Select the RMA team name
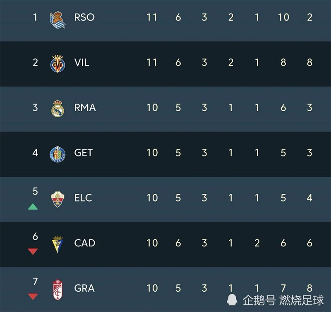Screen dimensions: 331x312 coord(85,107)
